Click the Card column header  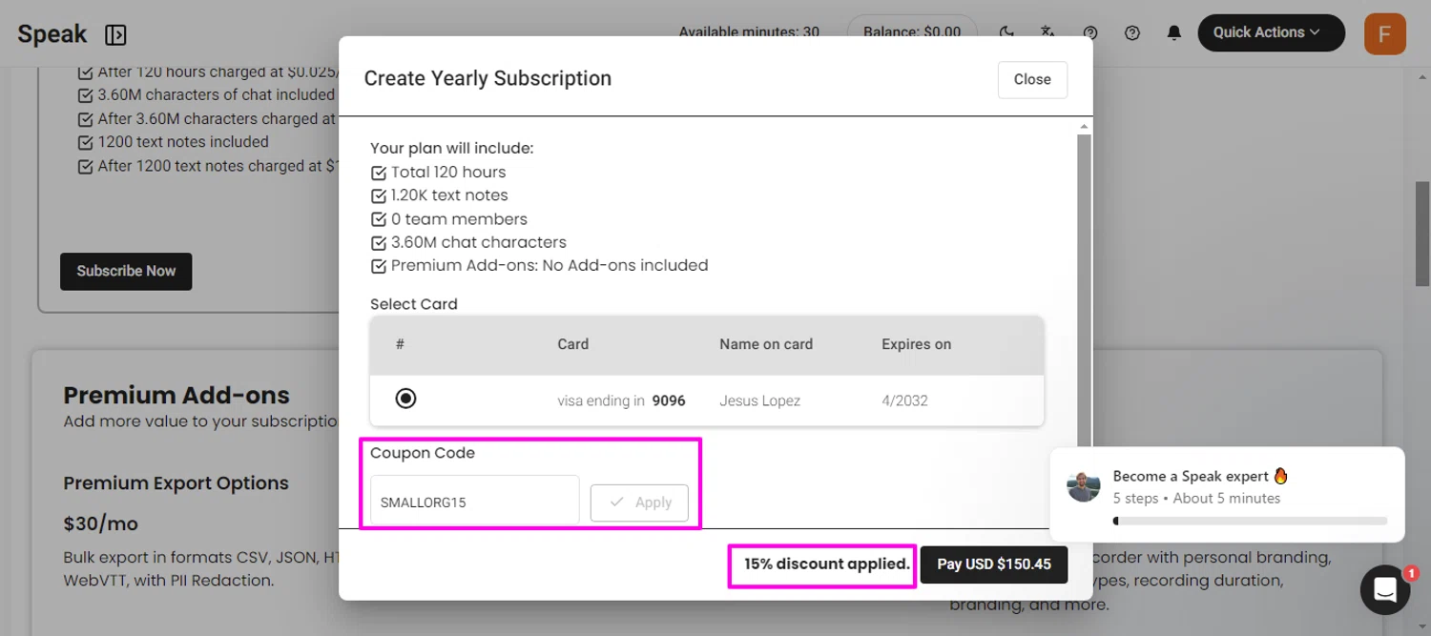tap(573, 344)
